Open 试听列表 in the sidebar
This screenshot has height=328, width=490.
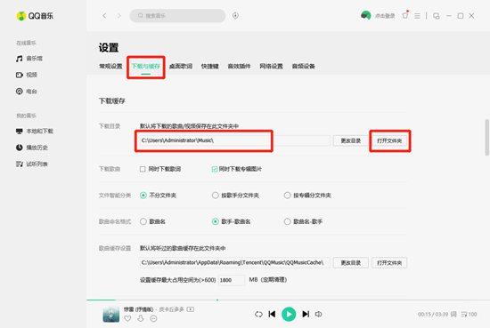tap(31, 164)
